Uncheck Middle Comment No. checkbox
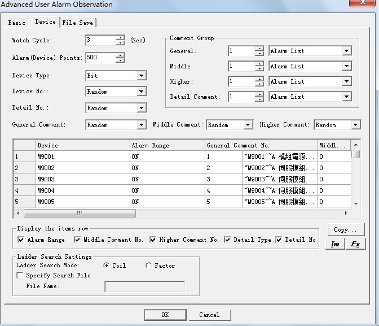 click(x=77, y=240)
